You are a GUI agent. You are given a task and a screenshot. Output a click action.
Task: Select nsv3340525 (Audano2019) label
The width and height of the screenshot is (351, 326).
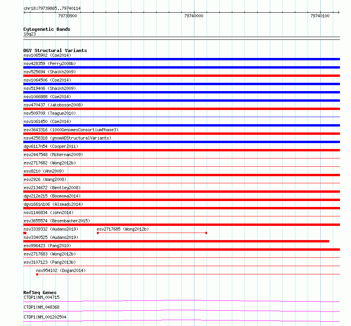(x=51, y=237)
